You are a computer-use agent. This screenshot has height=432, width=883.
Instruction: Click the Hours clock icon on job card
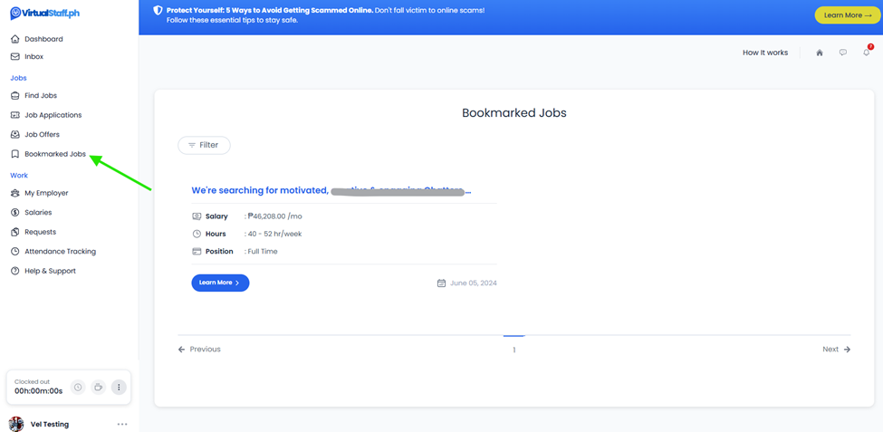[197, 234]
